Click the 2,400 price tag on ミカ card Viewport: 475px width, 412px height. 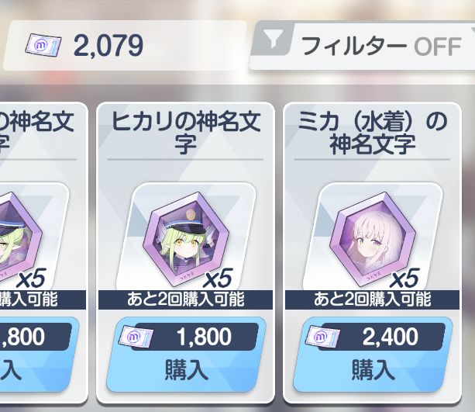[x=381, y=337]
